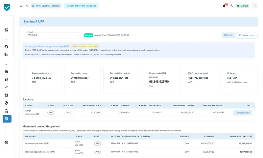Open the bank building icon in sidebar

tap(6, 111)
